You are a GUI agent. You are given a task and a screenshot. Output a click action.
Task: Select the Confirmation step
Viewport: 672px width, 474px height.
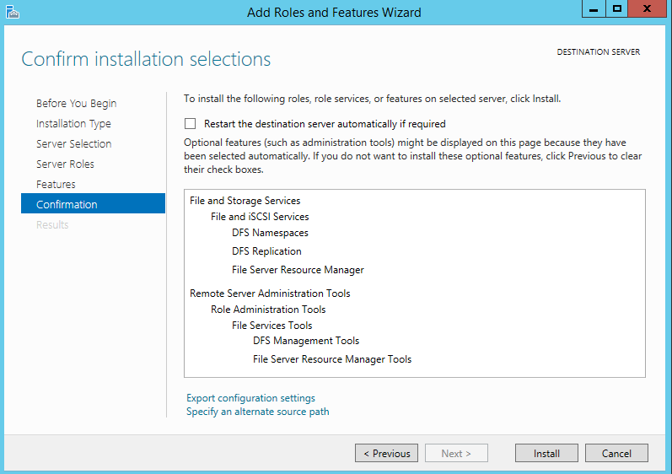pos(93,203)
